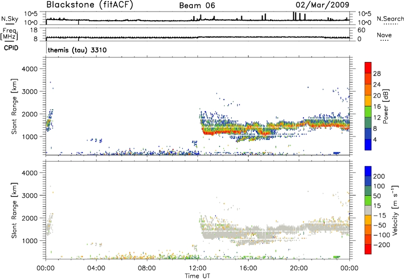Click the '28' label on Power colorbar
Screen dimensions: 404x279
377,74
